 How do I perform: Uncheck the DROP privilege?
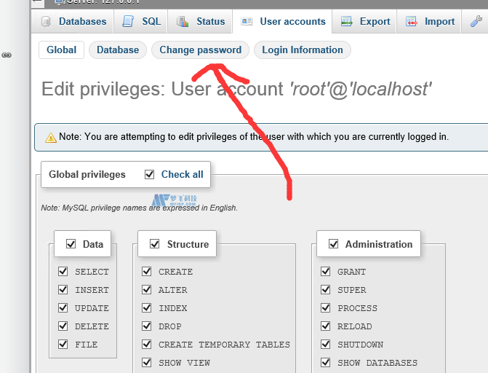[147, 326]
